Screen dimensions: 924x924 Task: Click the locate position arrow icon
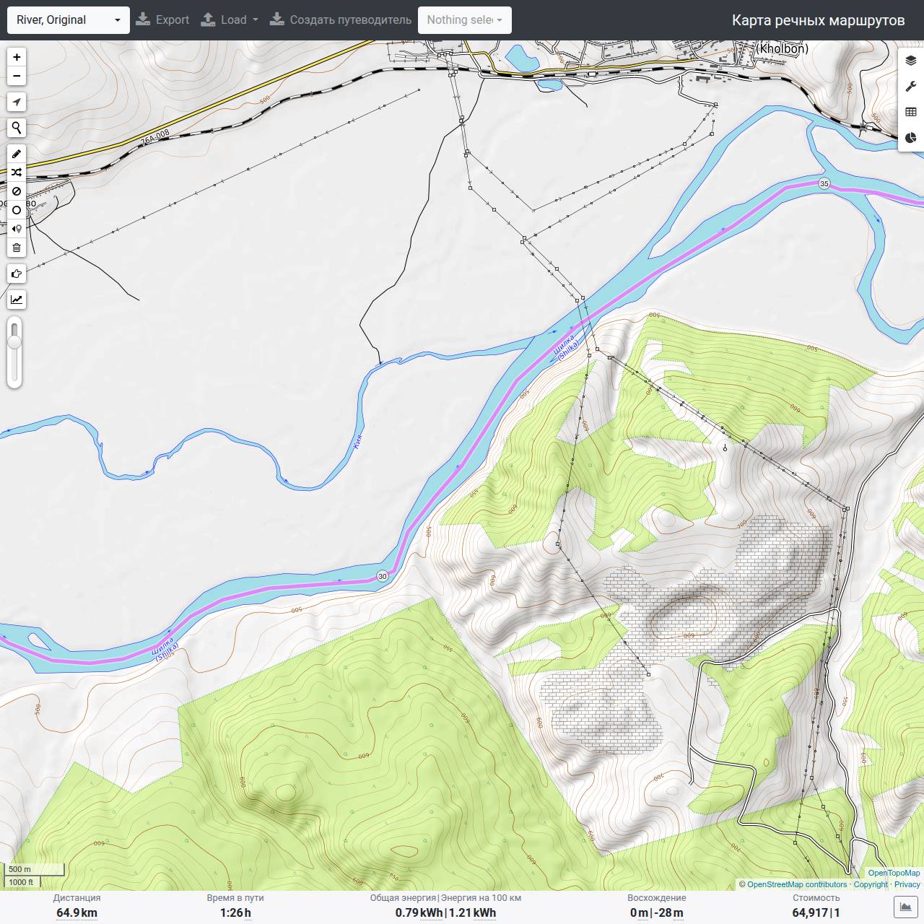(17, 102)
